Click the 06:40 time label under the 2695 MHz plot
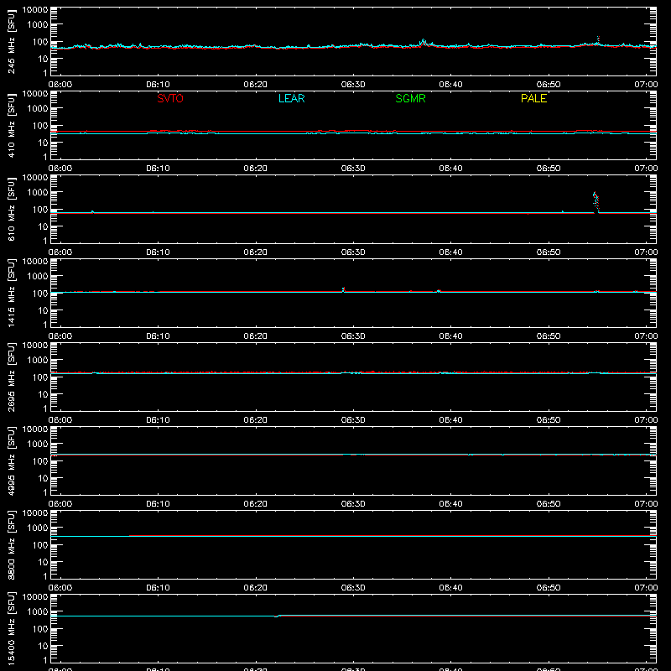Screen dimensions: 671x671 [x=450, y=420]
